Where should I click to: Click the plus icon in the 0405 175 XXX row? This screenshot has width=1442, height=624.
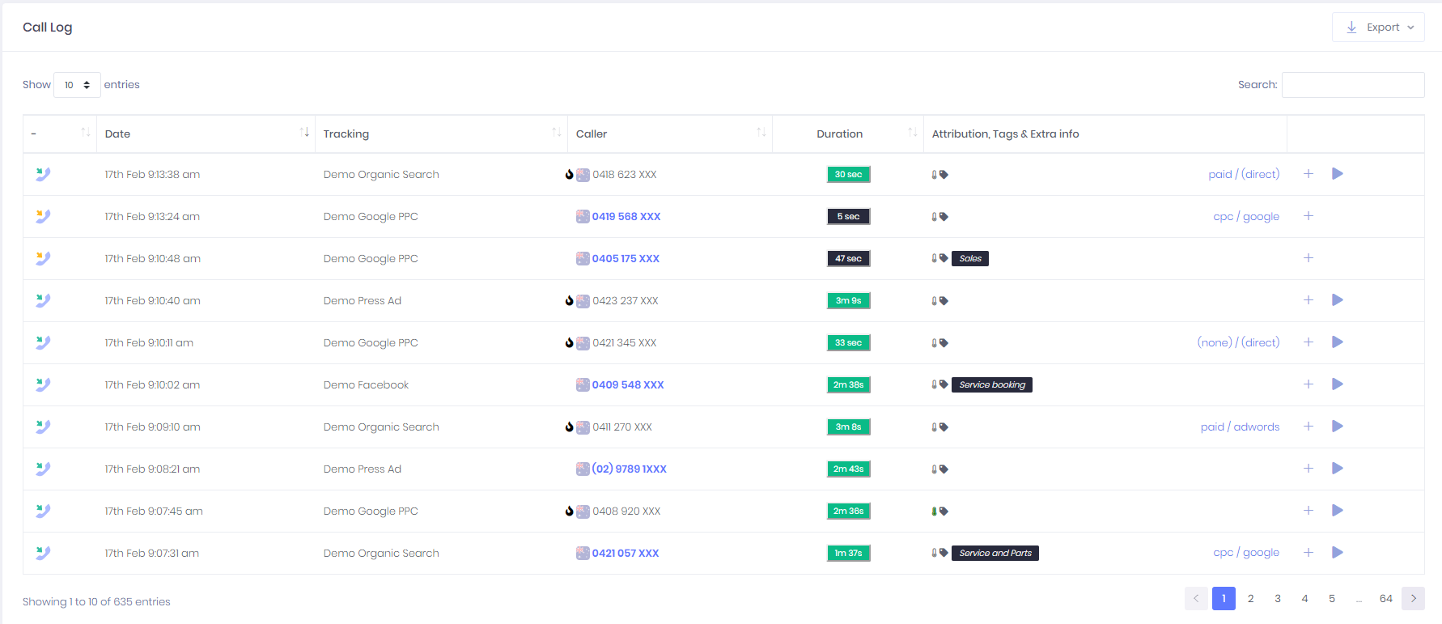click(x=1308, y=258)
